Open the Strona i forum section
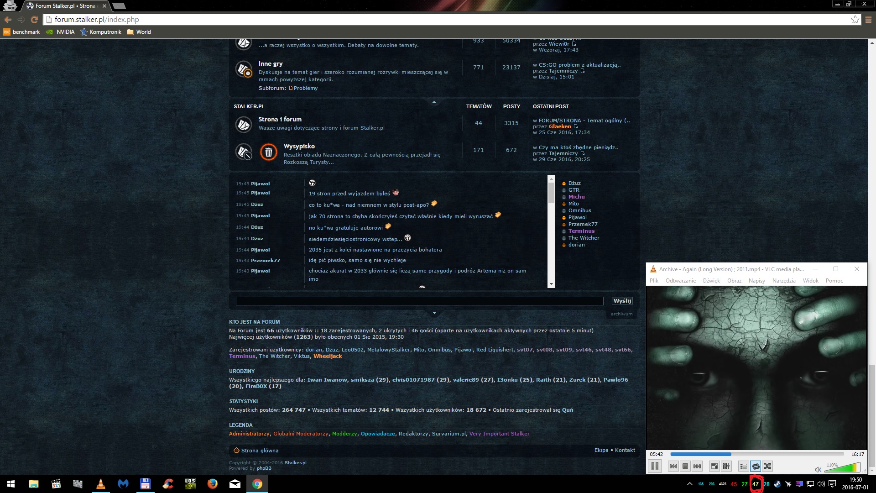 280,119
